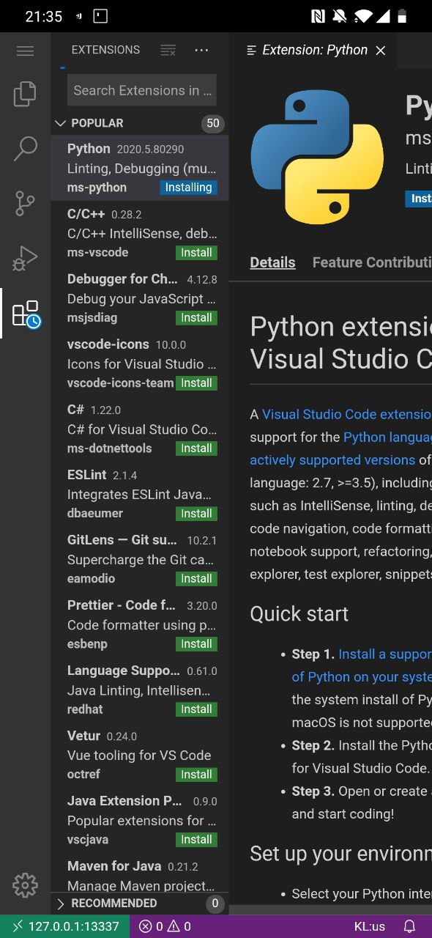Click the popular extensions count badge 50

213,123
